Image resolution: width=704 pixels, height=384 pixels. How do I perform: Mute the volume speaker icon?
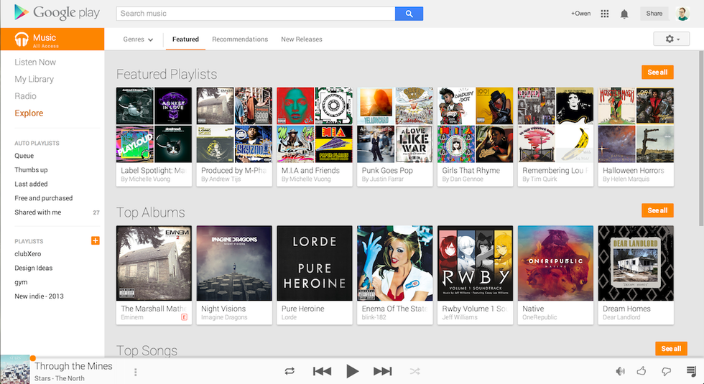620,371
